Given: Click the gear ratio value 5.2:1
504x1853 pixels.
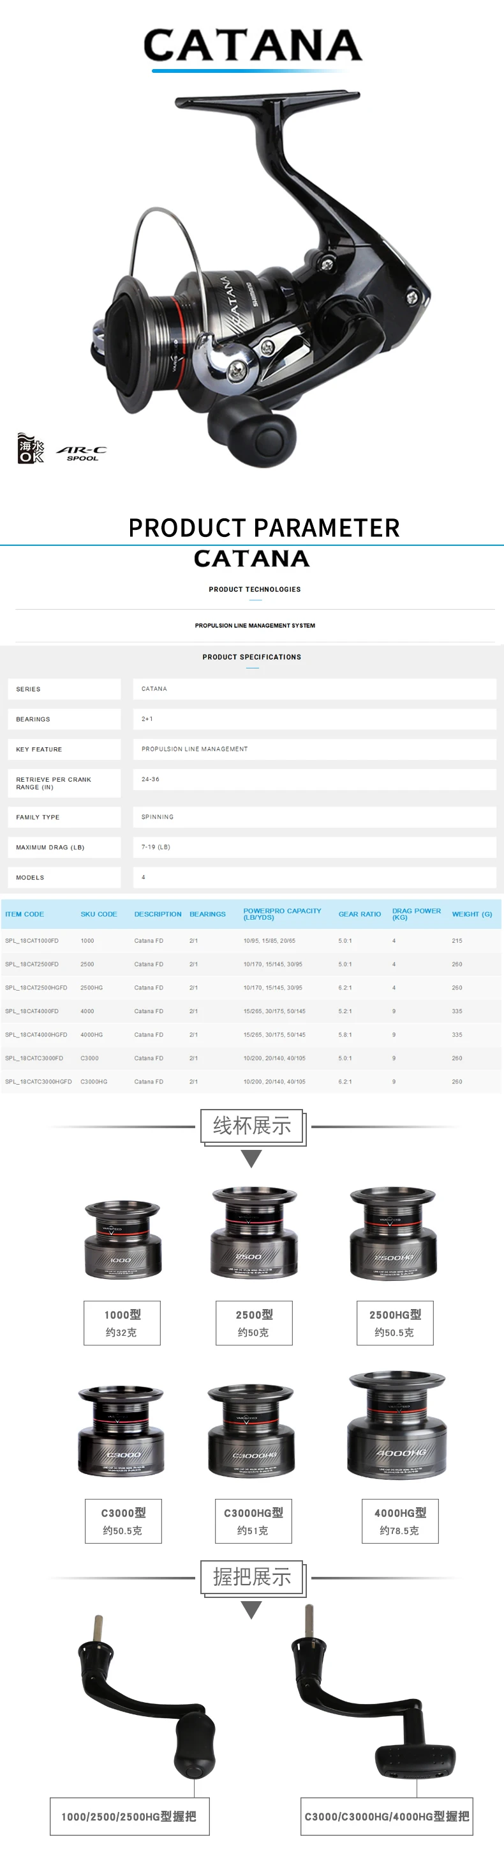Looking at the screenshot, I should pyautogui.click(x=345, y=1011).
